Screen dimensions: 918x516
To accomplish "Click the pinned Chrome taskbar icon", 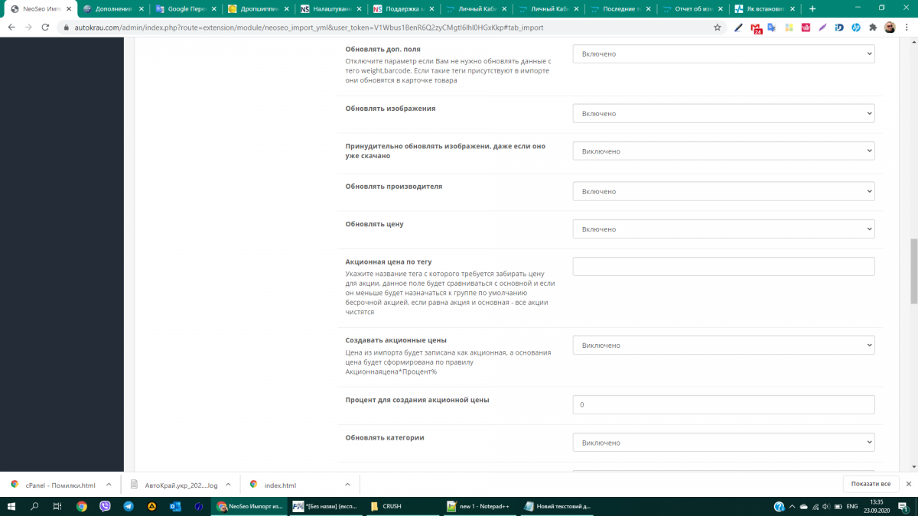I will (82, 506).
